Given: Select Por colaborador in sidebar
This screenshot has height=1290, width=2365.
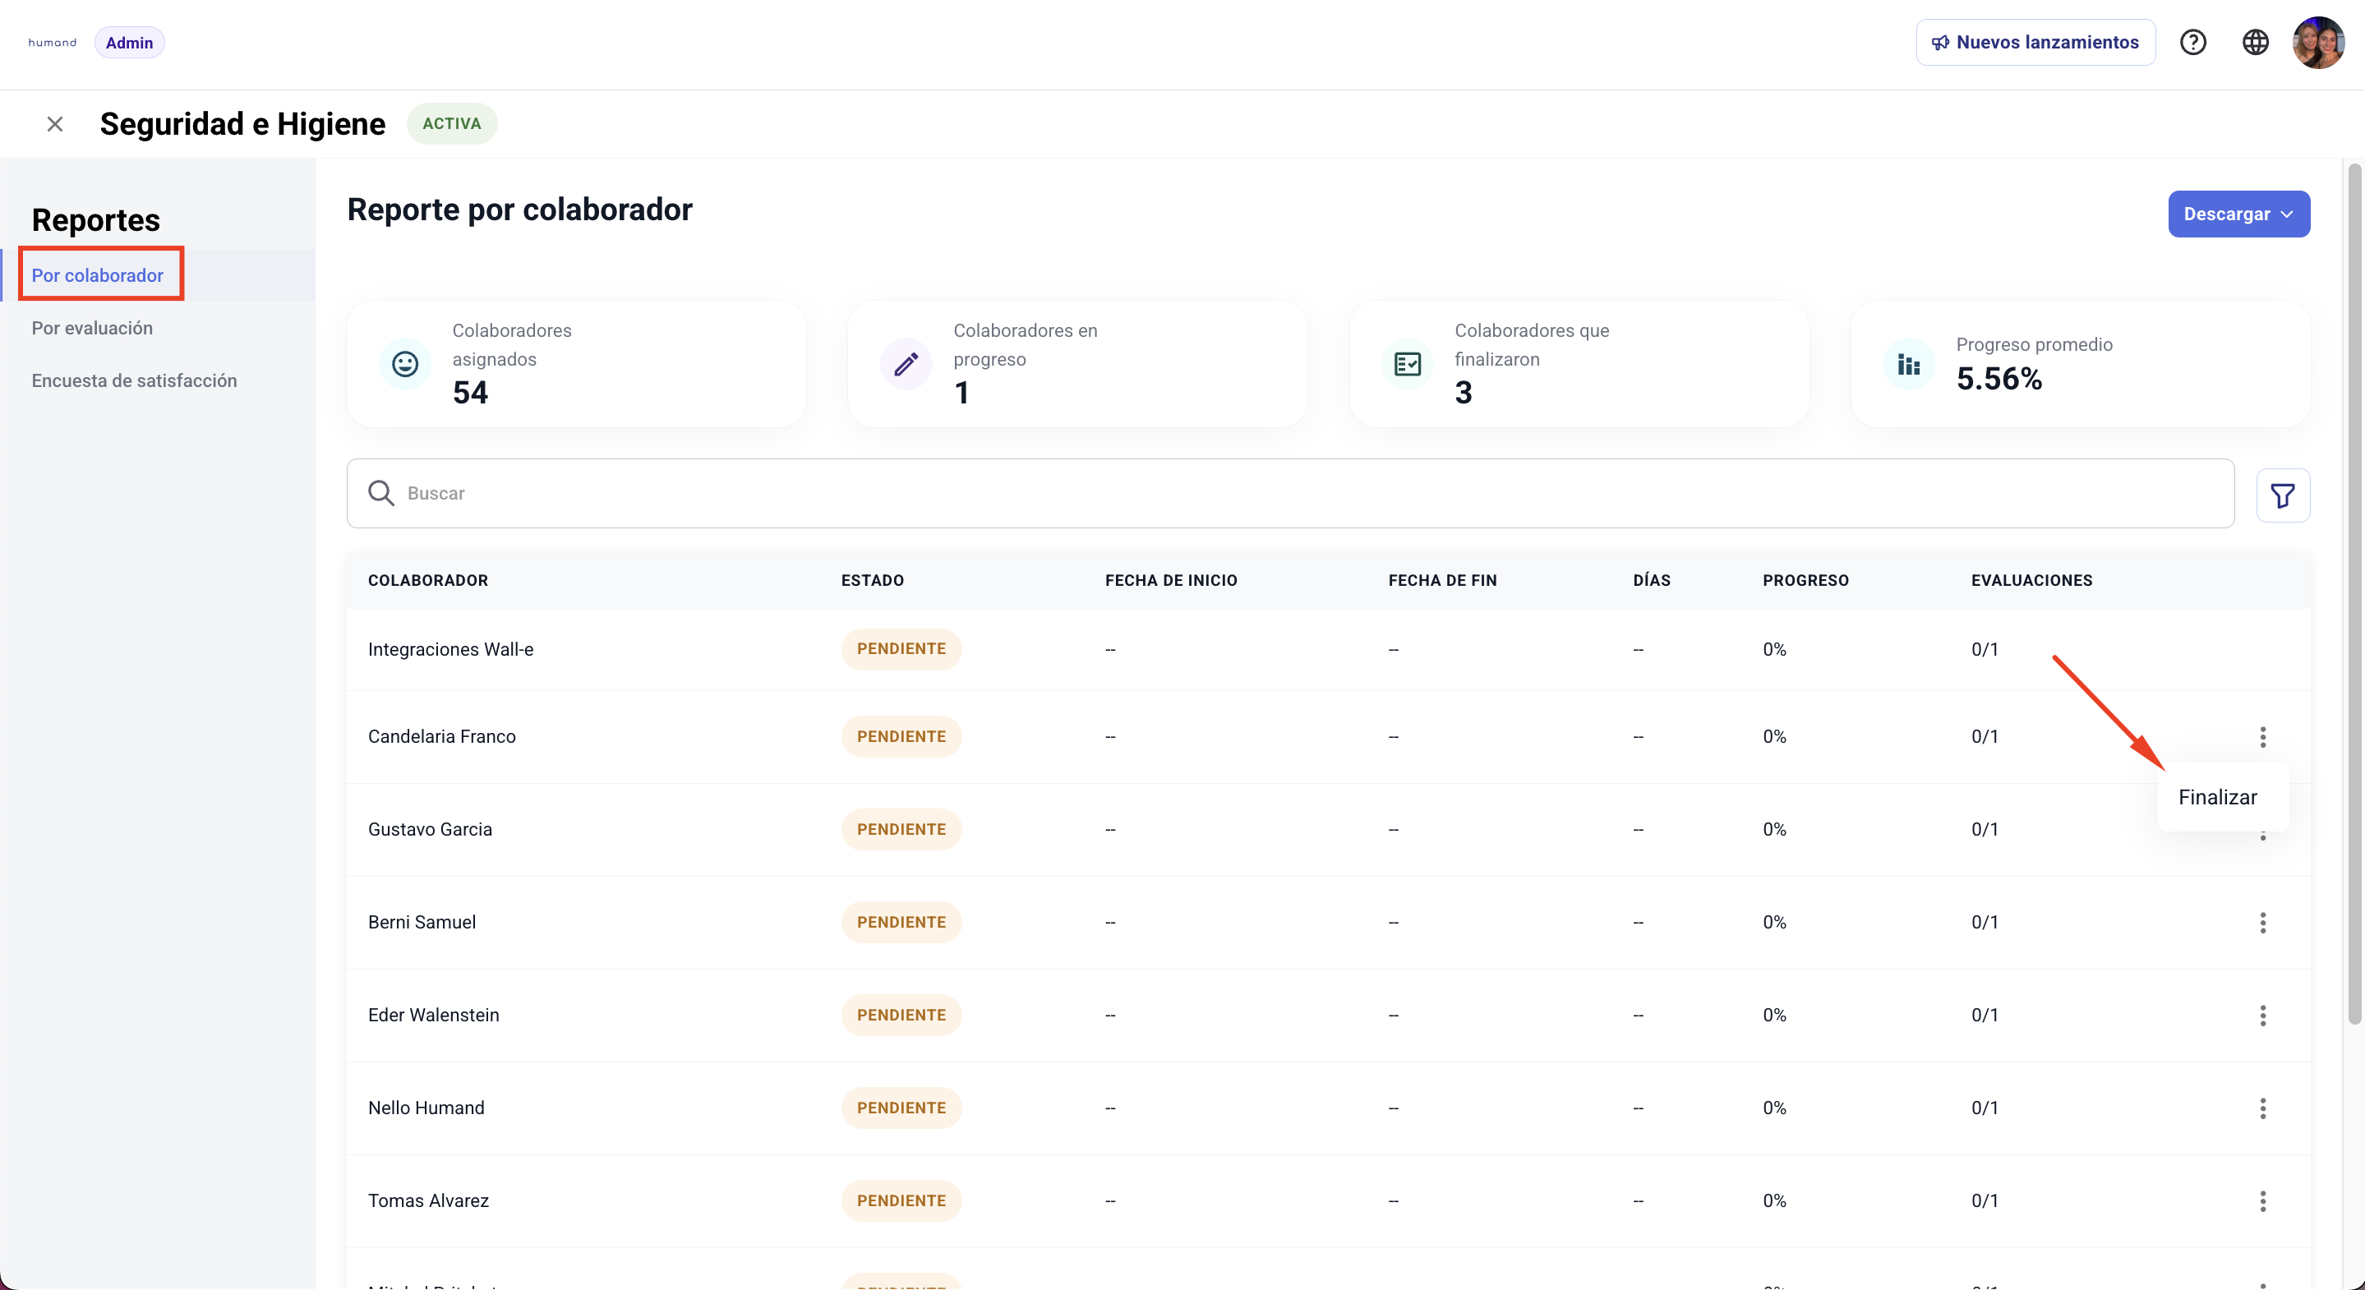Looking at the screenshot, I should (97, 275).
